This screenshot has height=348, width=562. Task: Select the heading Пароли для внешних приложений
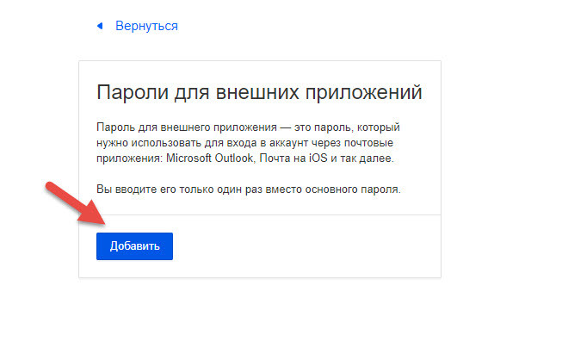click(x=259, y=92)
